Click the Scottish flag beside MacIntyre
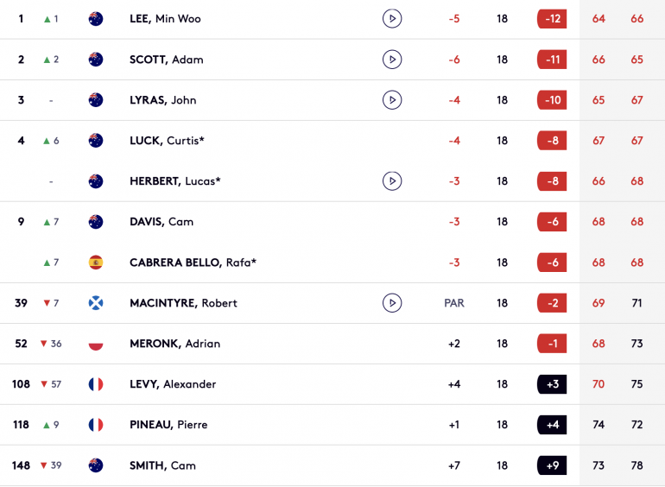 [x=96, y=303]
